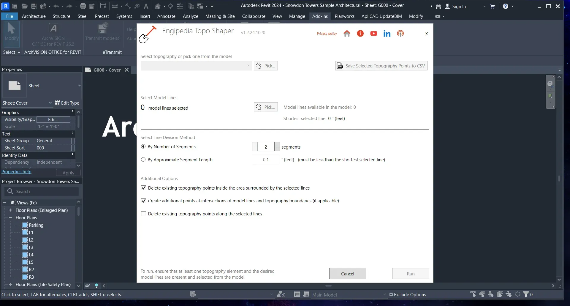The image size is (570, 306).
Task: Toggle the Sheet Group property checkbox
Action: click(73, 141)
